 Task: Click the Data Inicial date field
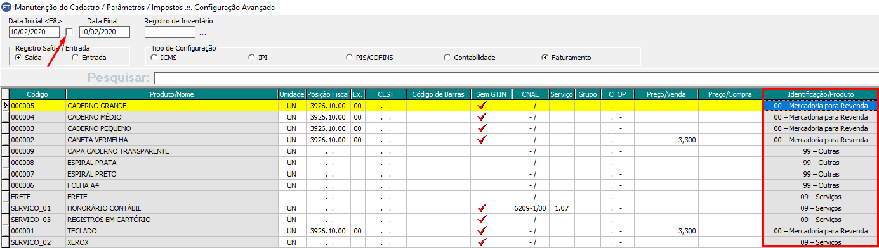coord(34,32)
